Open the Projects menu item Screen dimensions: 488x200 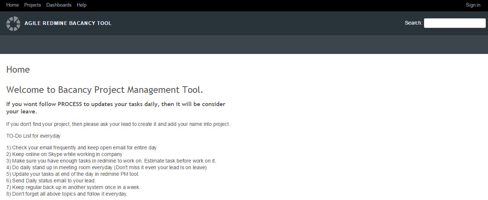tap(33, 5)
